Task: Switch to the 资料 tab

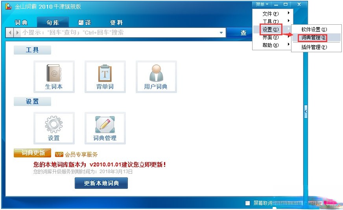Action: [116, 22]
